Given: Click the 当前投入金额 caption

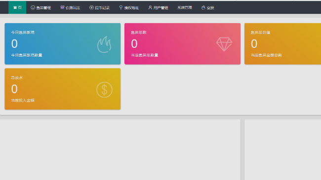Looking at the screenshot, I should click(x=23, y=100).
